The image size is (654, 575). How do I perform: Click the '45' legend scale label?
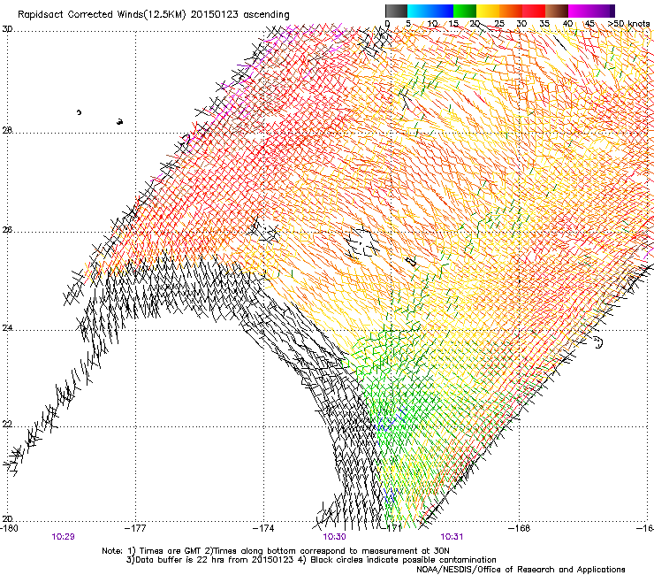[589, 23]
